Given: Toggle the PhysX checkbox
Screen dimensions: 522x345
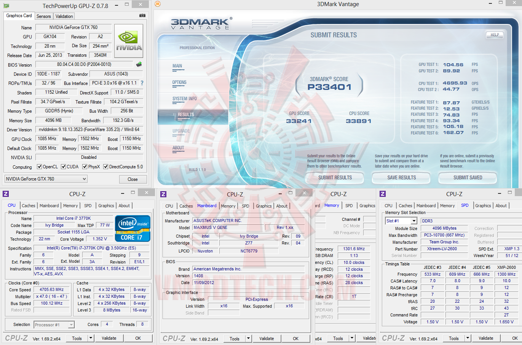Looking at the screenshot, I should [x=85, y=167].
